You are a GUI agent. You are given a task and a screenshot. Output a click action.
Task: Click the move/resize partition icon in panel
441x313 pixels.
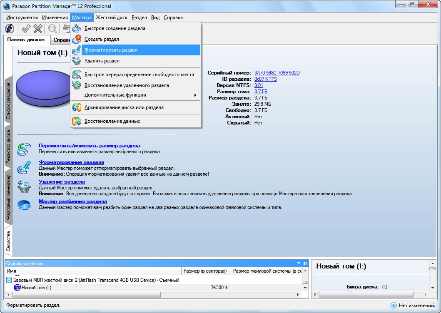click(x=24, y=149)
